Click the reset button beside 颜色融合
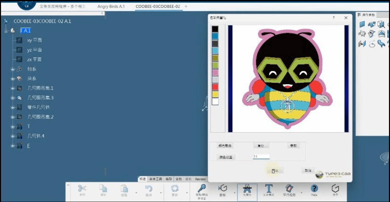 [261, 146]
